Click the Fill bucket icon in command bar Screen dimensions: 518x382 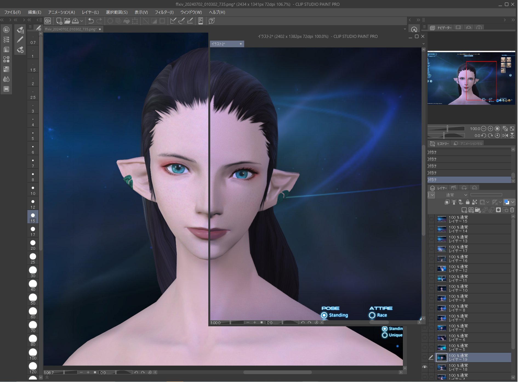pyautogui.click(x=127, y=21)
